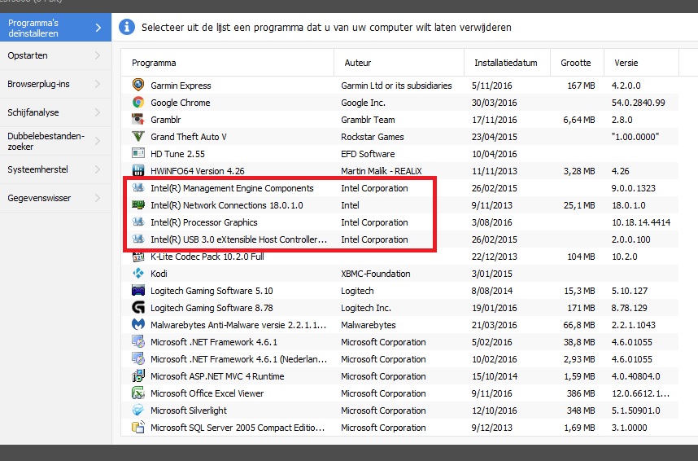Click the Microsoft Office Excel Viewer icon
698x461 pixels.
[138, 393]
